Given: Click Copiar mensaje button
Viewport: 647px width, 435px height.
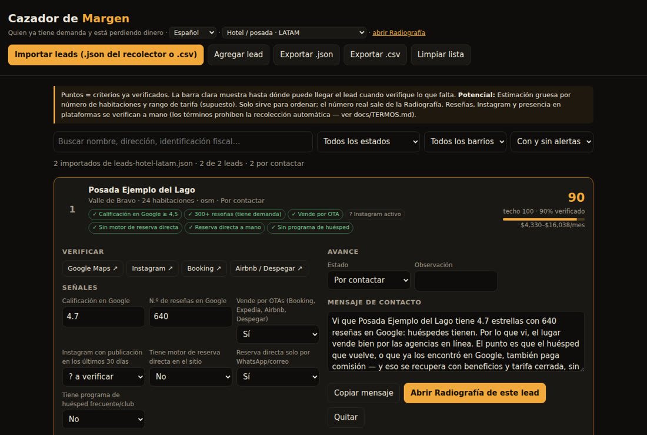Looking at the screenshot, I should pos(363,393).
